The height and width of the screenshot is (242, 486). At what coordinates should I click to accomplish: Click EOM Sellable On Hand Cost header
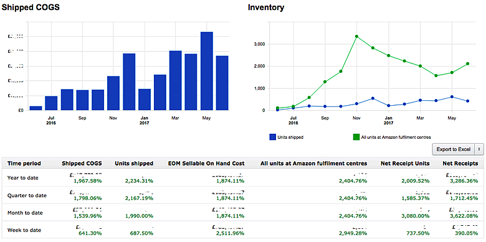click(x=206, y=164)
